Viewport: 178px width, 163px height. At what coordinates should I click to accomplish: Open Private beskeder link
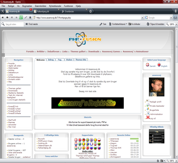[157, 106]
